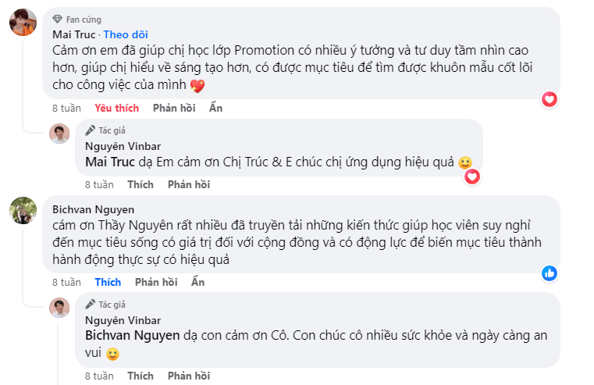This screenshot has width=594, height=385.
Task: Open Bichvan Nguyen's profile name link
Action: pos(93,209)
